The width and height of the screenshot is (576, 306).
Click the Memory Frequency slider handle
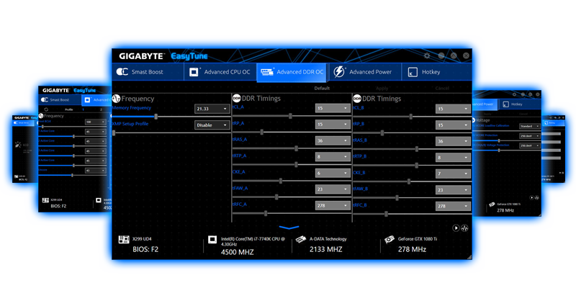tap(156, 116)
